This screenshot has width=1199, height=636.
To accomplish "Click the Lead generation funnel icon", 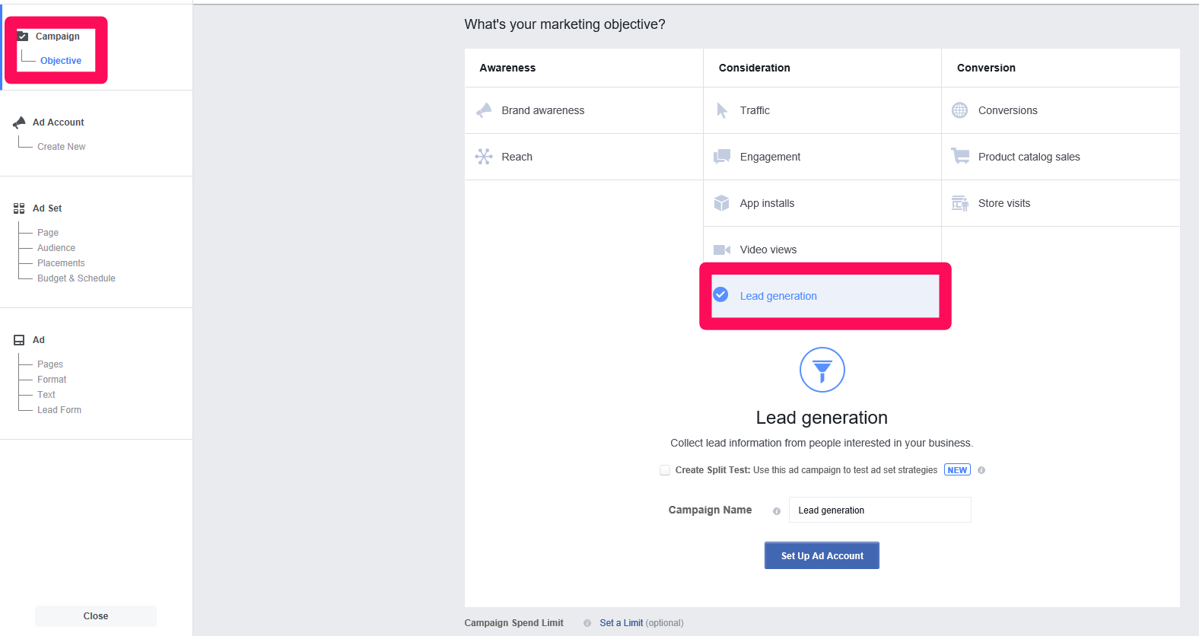I will pos(822,370).
